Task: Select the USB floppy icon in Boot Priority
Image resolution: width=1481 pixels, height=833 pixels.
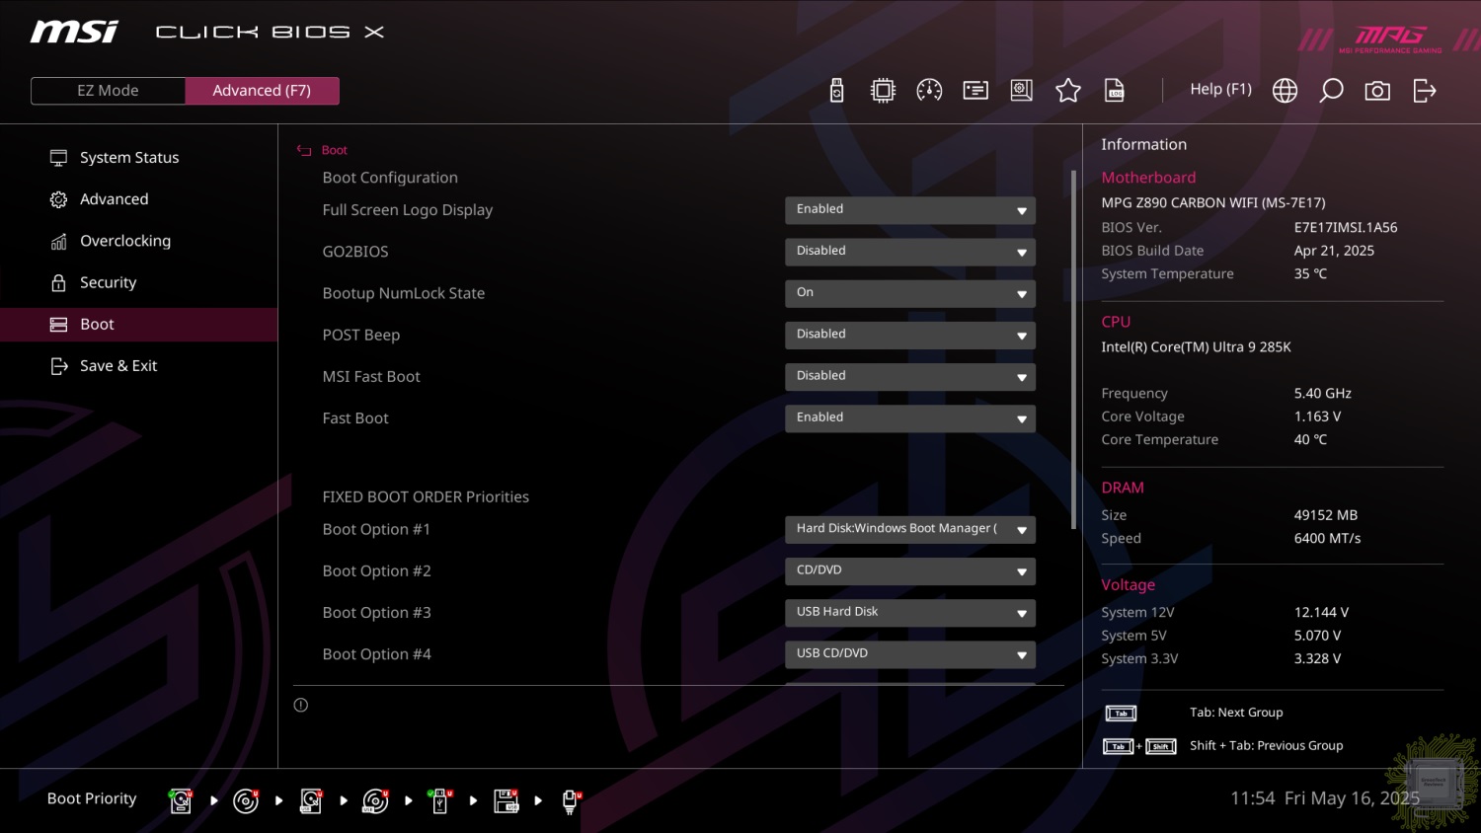Action: [506, 800]
